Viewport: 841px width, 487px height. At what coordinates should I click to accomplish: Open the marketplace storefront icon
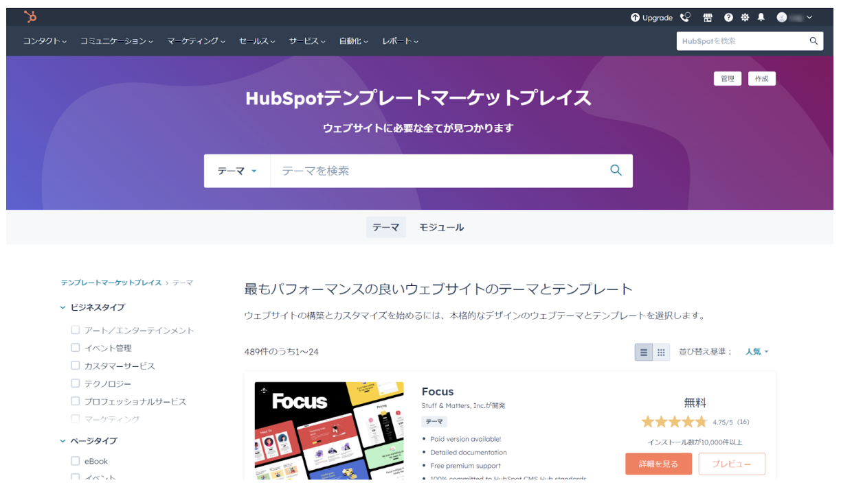coord(708,18)
